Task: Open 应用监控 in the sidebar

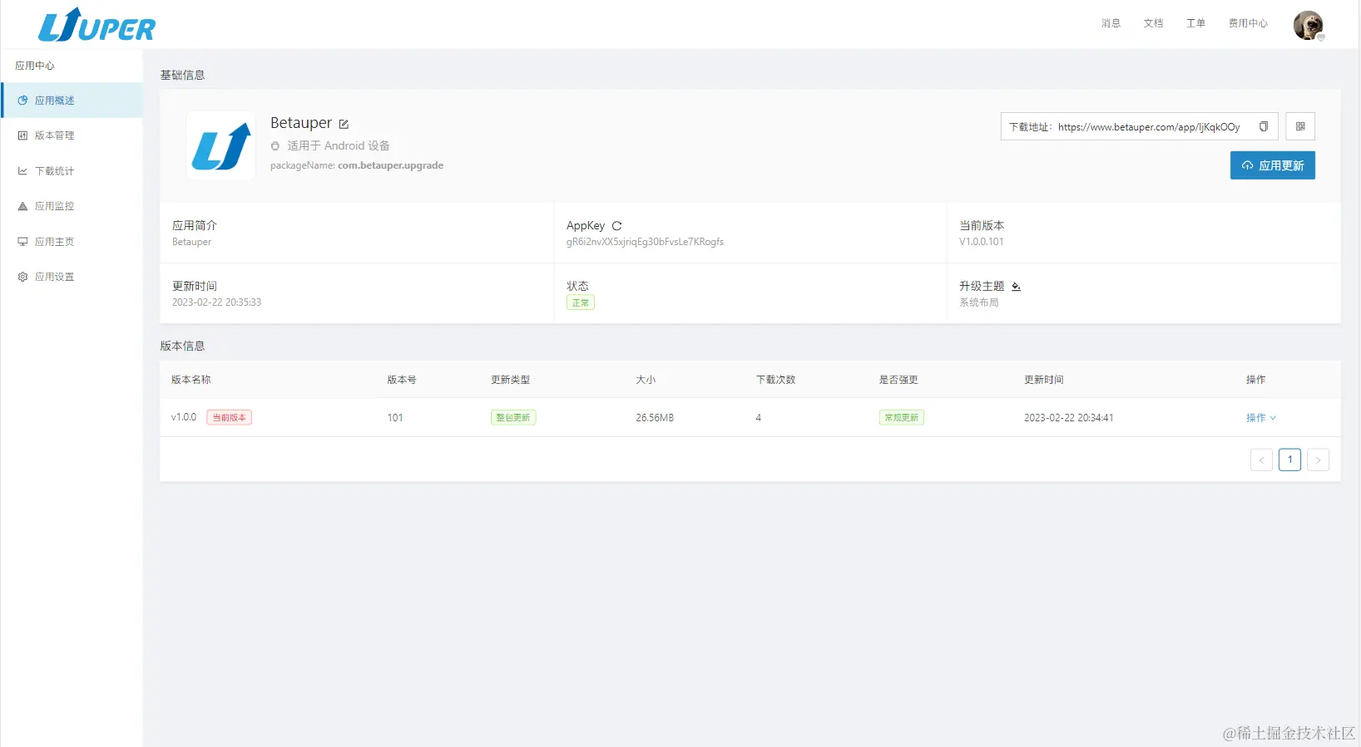Action: tap(72, 206)
